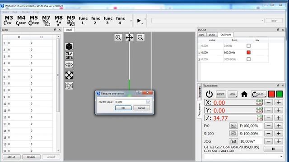
Task: Click the Update button in Tools
Action: (31, 157)
